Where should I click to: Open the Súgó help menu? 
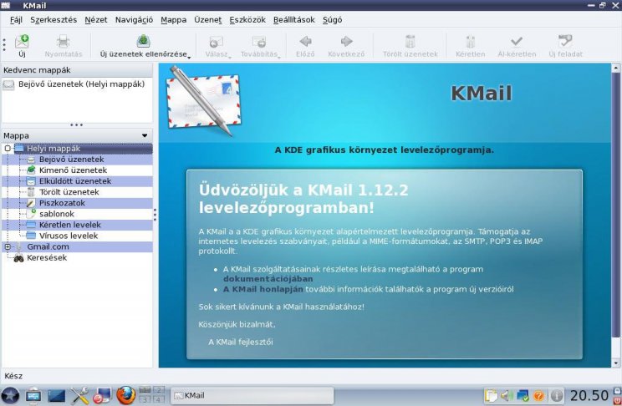[332, 20]
